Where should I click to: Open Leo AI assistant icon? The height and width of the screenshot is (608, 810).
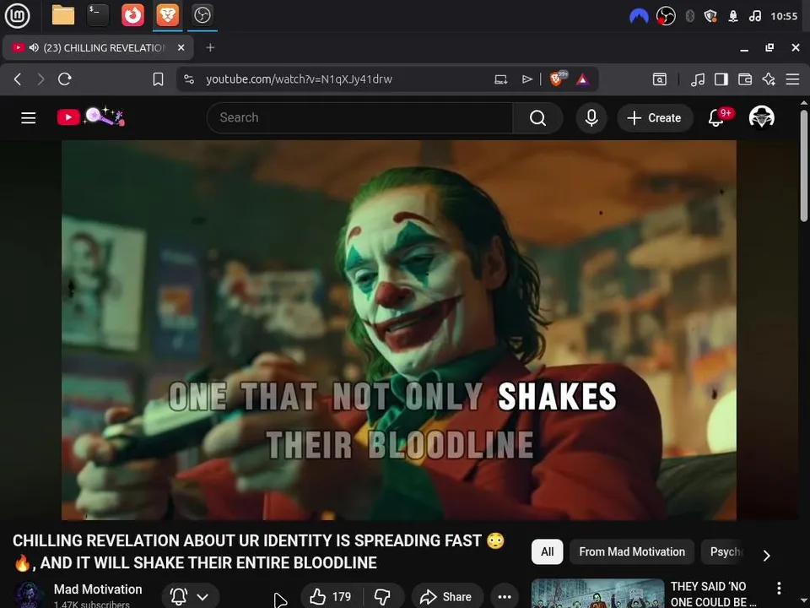(769, 79)
